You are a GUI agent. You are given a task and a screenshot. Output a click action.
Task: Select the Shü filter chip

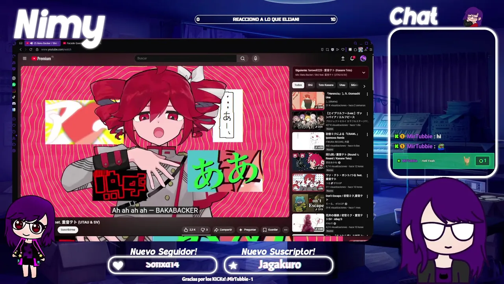310,85
